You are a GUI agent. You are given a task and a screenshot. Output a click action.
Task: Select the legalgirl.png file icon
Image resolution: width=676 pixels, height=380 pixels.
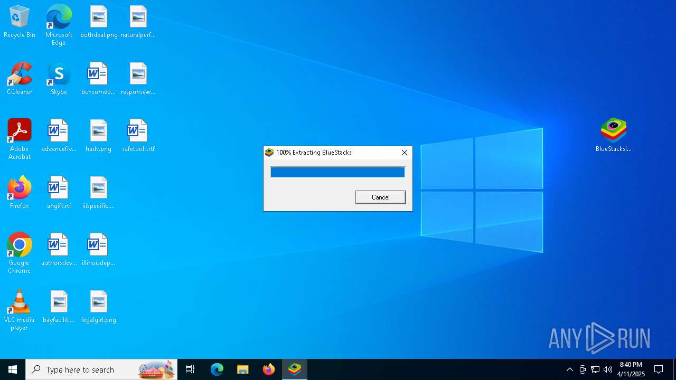99,307
